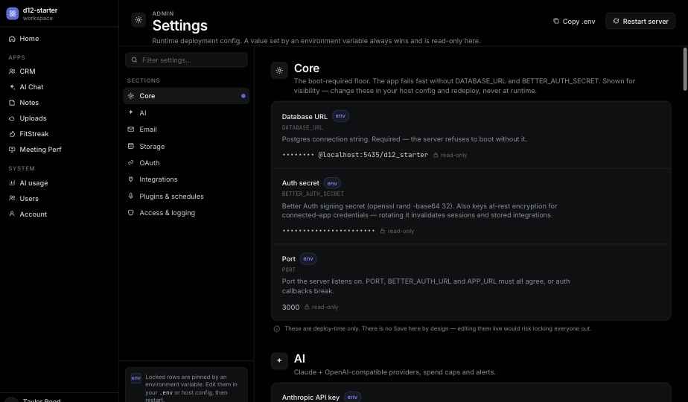
Task: Click the Core section heading icon
Action: (x=279, y=71)
